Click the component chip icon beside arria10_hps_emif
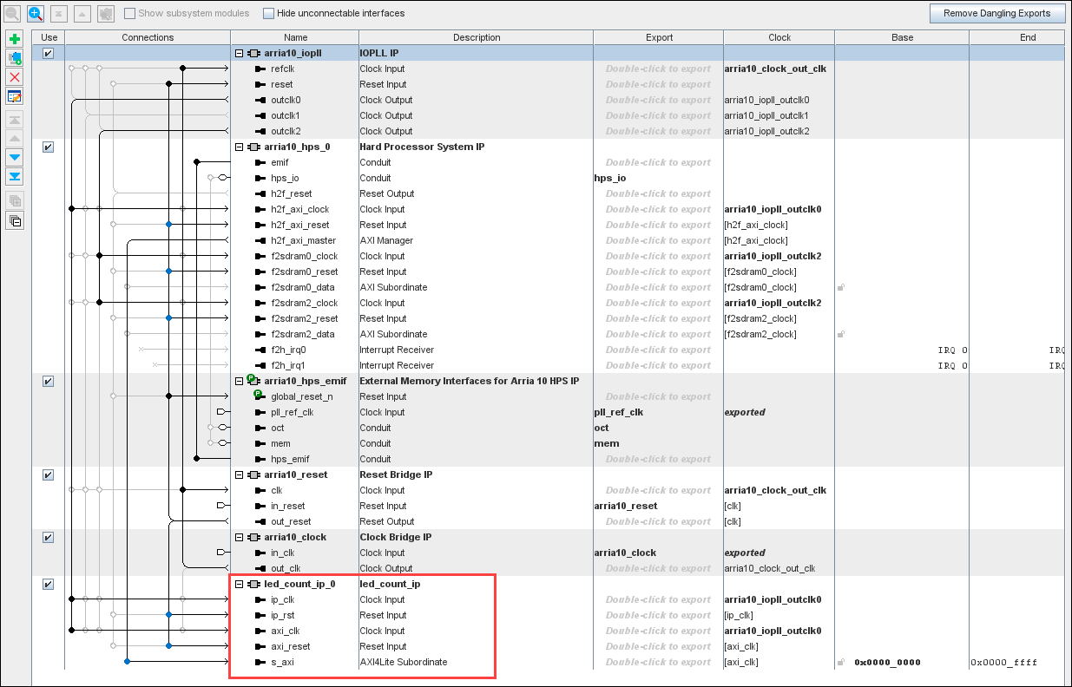 (x=254, y=381)
